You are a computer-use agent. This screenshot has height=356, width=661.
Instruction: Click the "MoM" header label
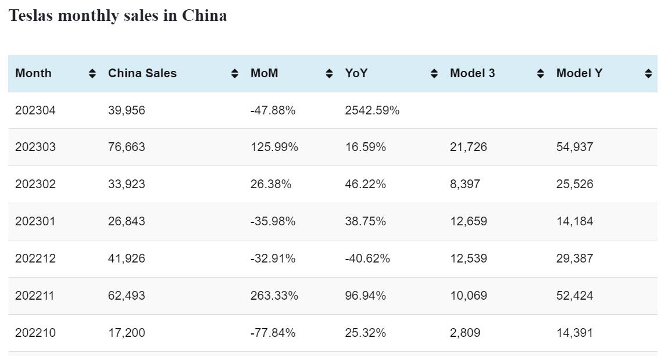264,73
